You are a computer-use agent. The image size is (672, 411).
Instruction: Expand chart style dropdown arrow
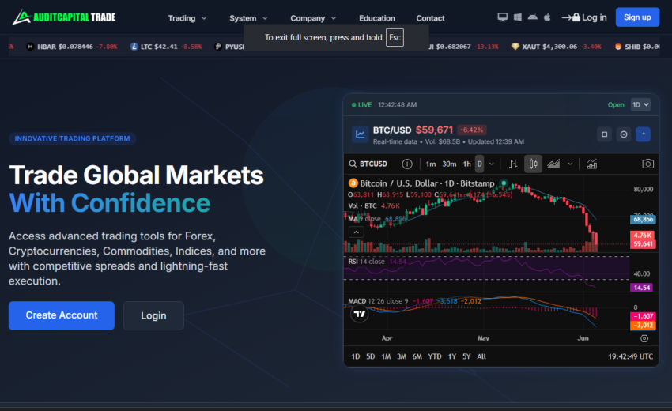coord(570,164)
